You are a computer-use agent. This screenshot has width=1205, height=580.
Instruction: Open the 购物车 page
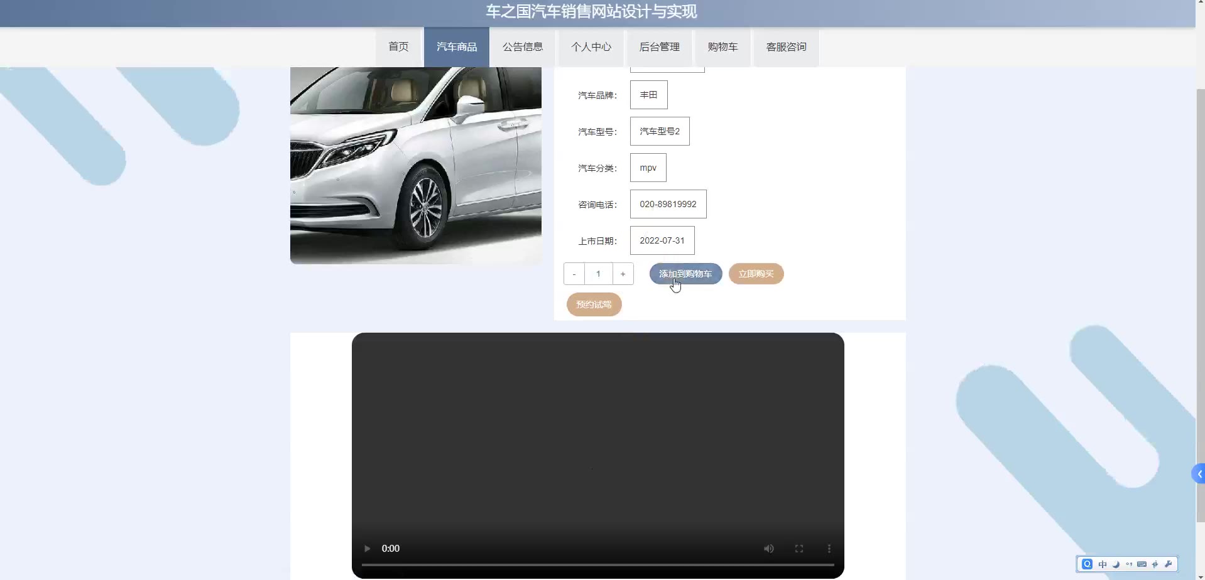pyautogui.click(x=723, y=47)
